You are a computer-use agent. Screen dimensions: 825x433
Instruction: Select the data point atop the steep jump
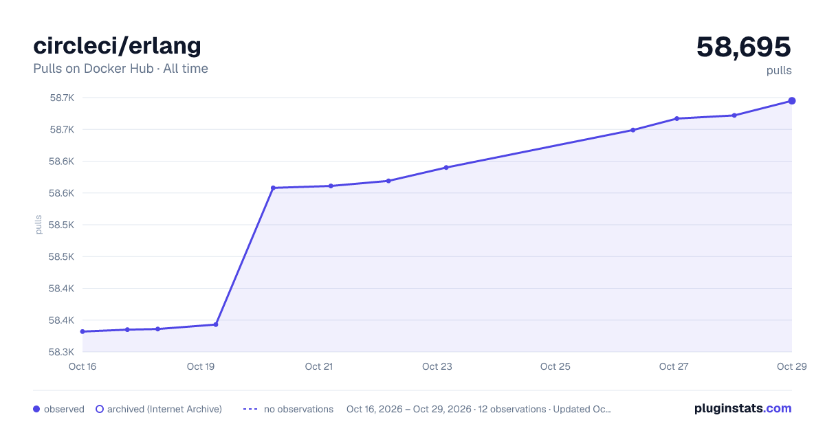273,188
